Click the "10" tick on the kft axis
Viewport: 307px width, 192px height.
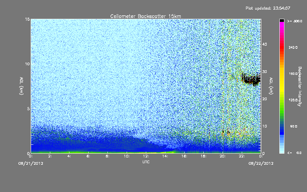[x=264, y=126]
